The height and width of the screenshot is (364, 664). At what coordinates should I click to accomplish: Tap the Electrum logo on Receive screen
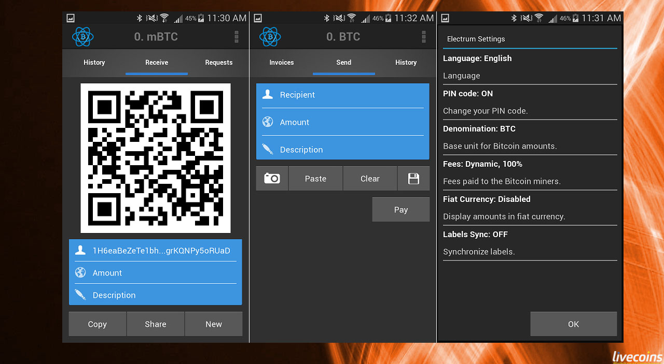point(82,37)
